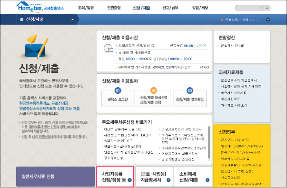Open 일반세무서류 신청 purple button
Screen dimensions: 287x188
[56, 177]
